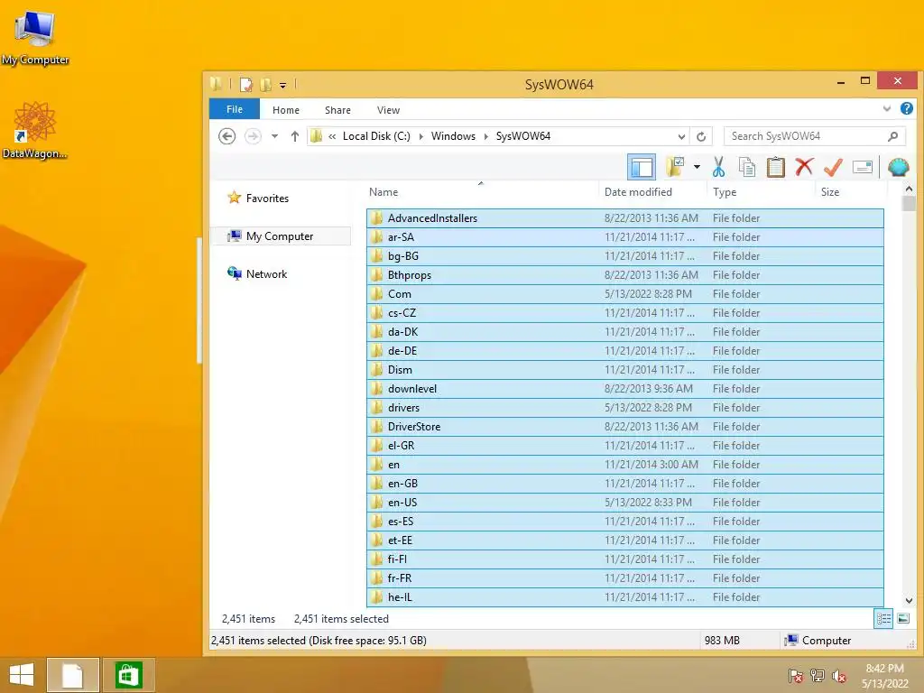The height and width of the screenshot is (693, 924).
Task: Toggle the navigation pane layout icon
Action: click(x=642, y=167)
